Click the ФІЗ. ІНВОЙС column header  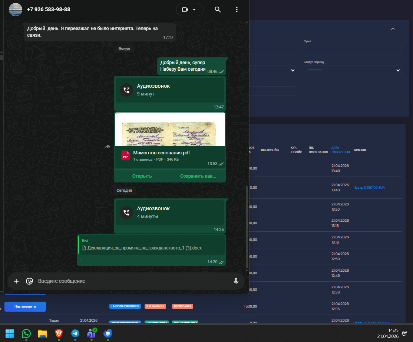click(x=270, y=150)
